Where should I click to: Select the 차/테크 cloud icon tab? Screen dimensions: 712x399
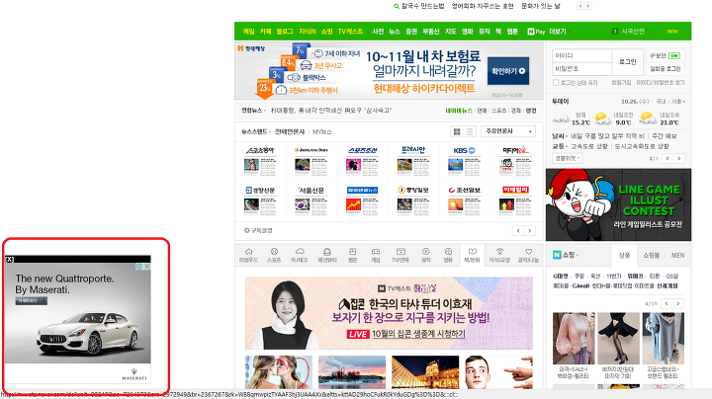click(300, 255)
